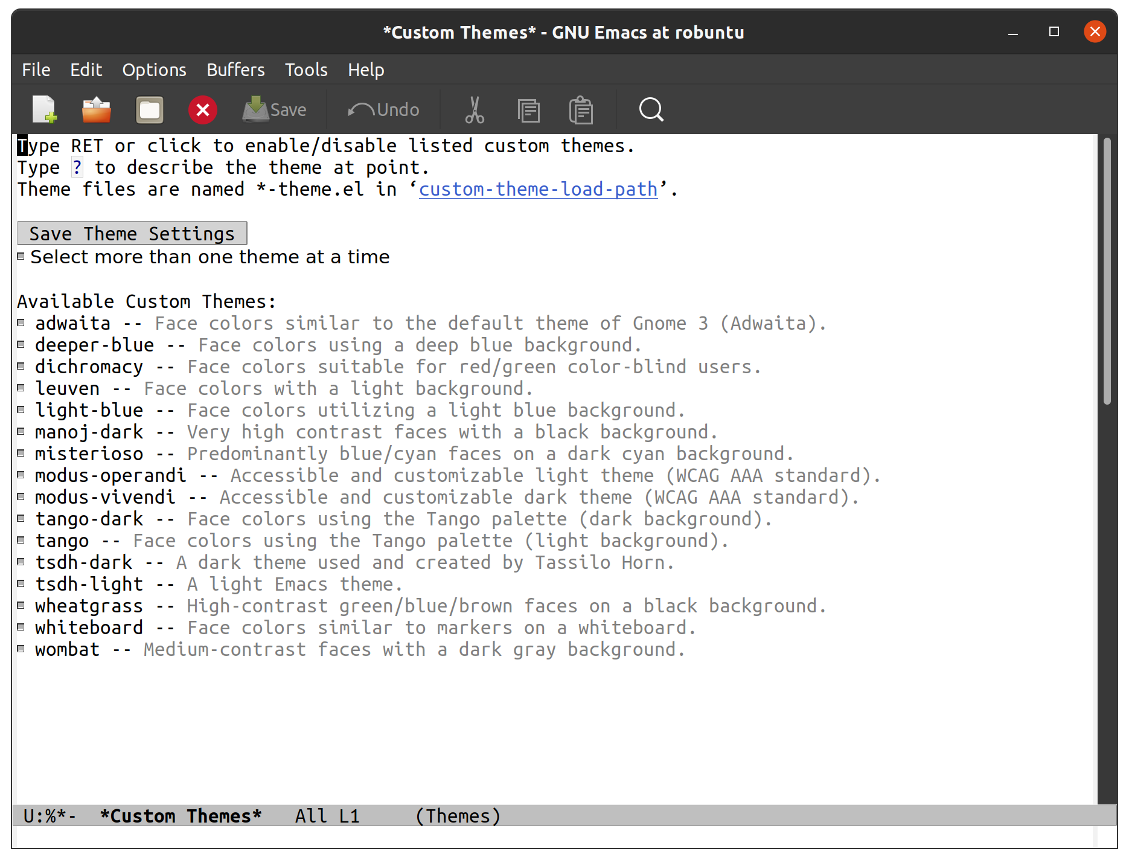Click the Copy toolbar icon
Screen dimensions: 1129x860
coord(529,110)
